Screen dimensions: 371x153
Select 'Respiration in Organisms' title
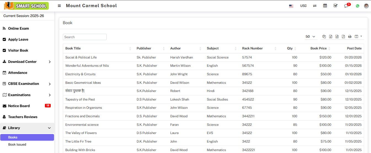84,108
